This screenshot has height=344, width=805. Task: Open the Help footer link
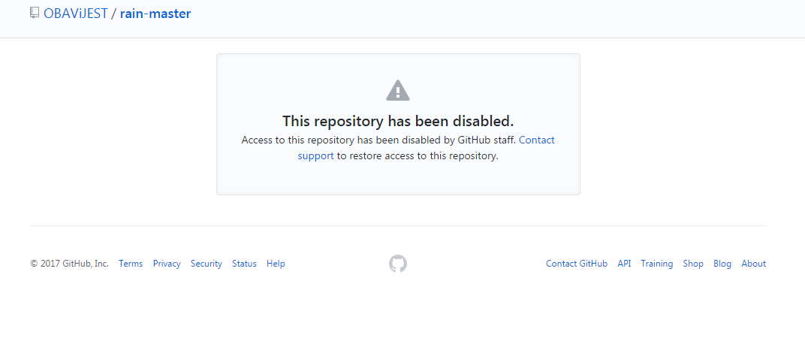click(x=276, y=264)
